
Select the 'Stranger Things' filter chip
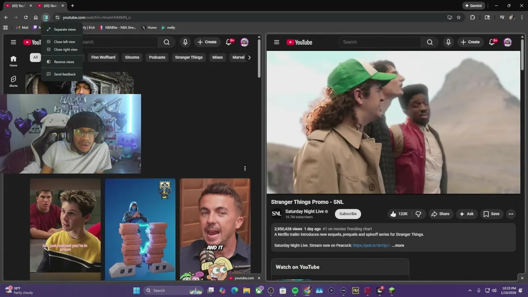189,57
